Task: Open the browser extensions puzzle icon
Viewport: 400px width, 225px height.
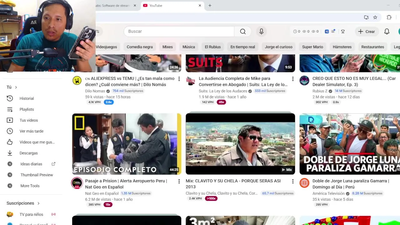Action: click(x=389, y=17)
